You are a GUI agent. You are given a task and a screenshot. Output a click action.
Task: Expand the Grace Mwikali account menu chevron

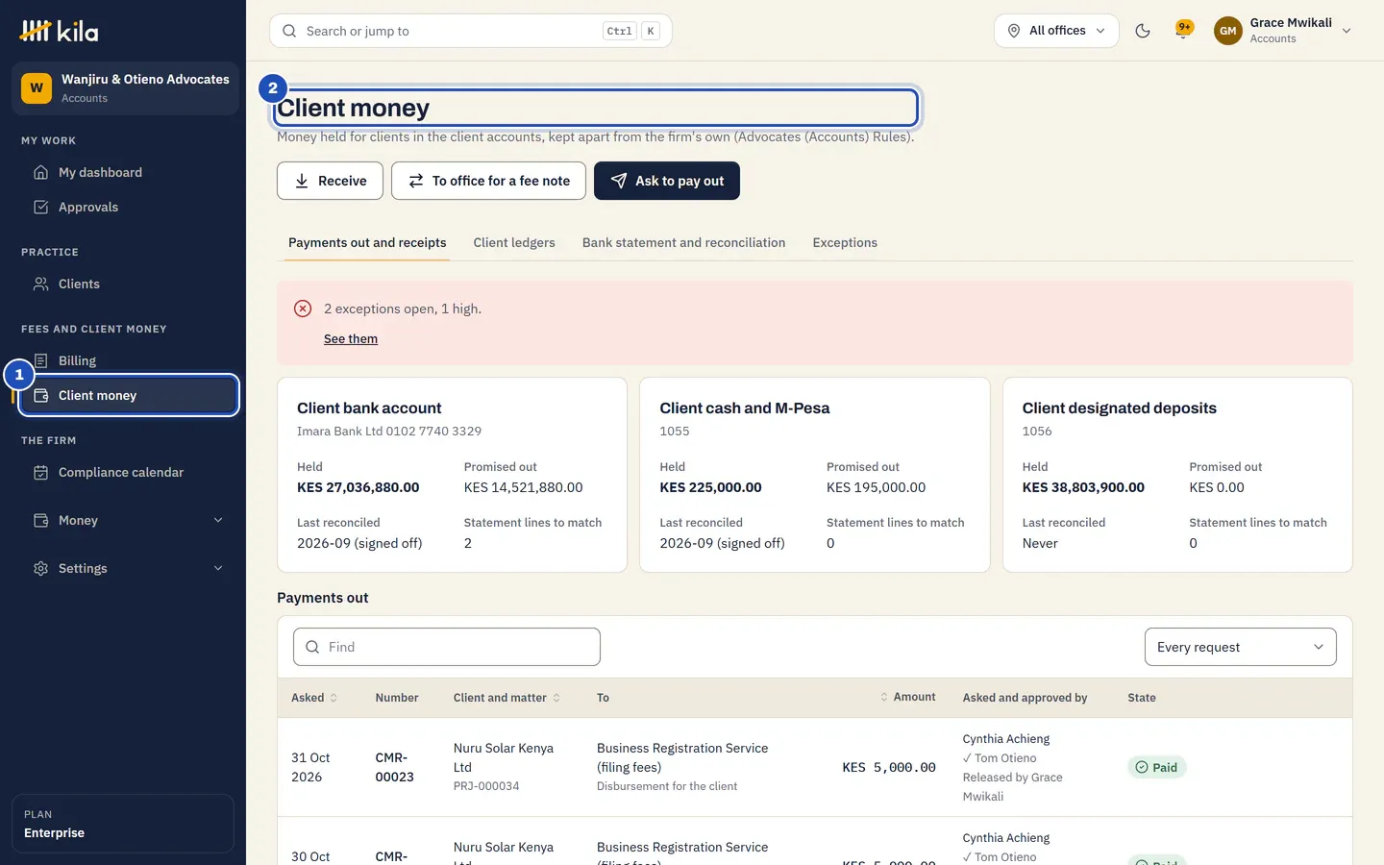[x=1347, y=31]
